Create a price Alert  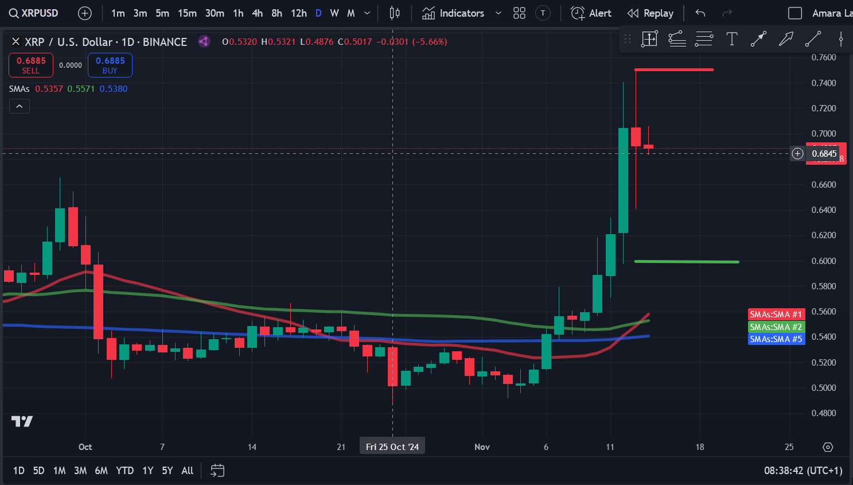tap(591, 13)
